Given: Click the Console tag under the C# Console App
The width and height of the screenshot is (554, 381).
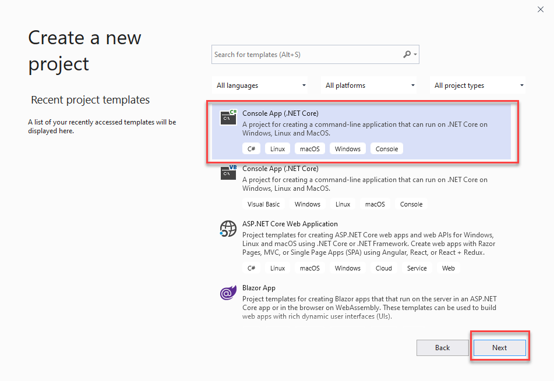Looking at the screenshot, I should point(387,149).
